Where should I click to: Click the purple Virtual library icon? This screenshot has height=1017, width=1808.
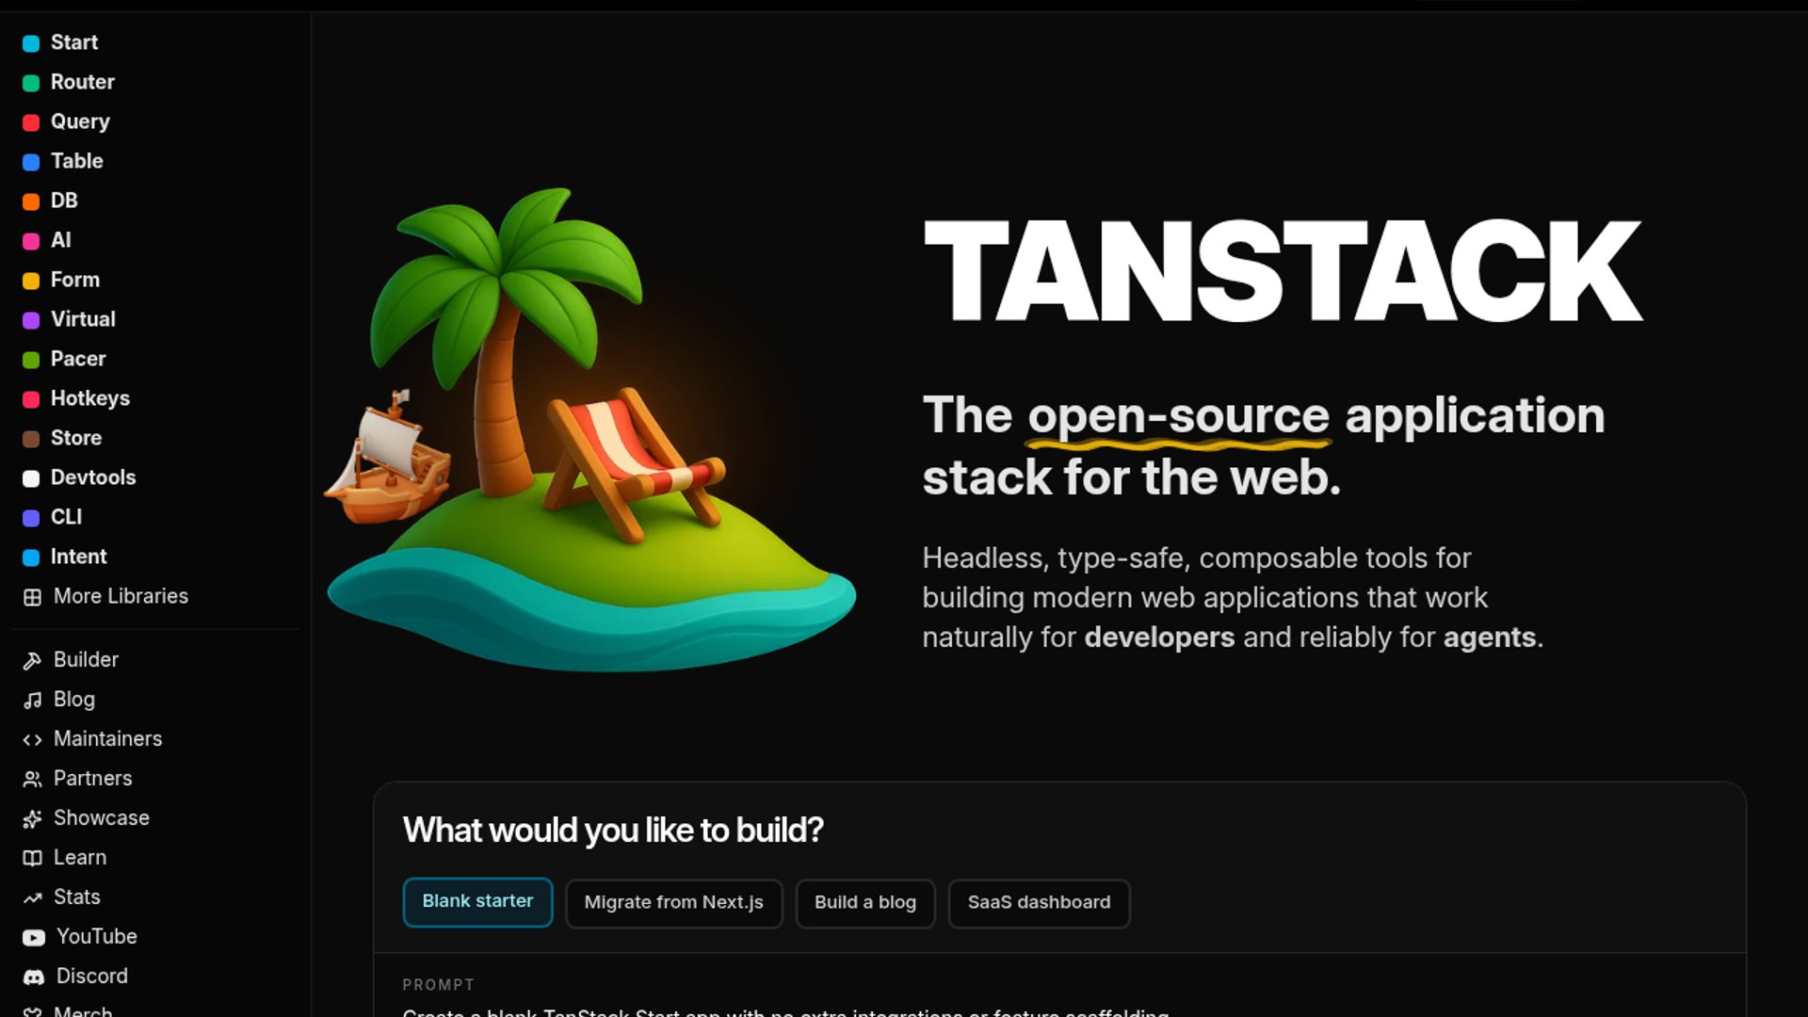tap(31, 320)
